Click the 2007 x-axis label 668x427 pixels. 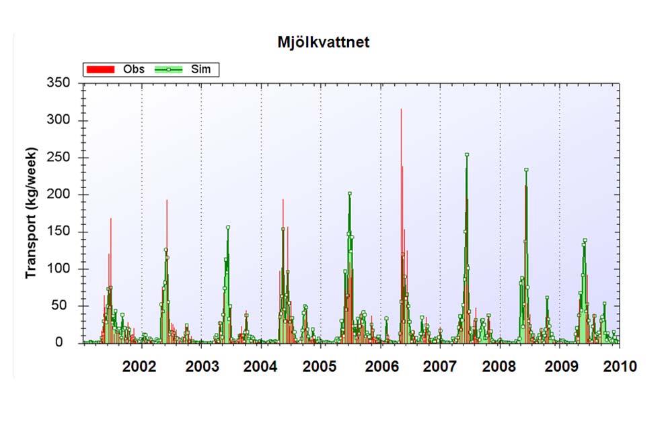pyautogui.click(x=440, y=366)
